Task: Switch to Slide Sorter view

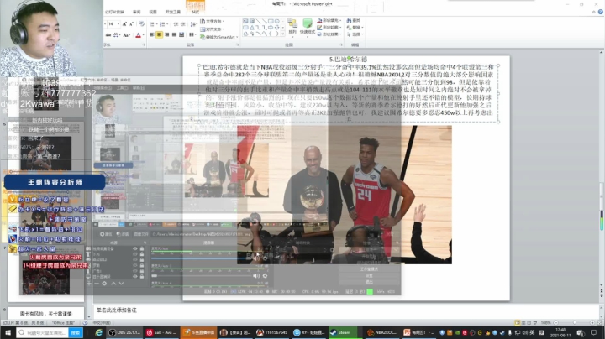Action: [524, 322]
